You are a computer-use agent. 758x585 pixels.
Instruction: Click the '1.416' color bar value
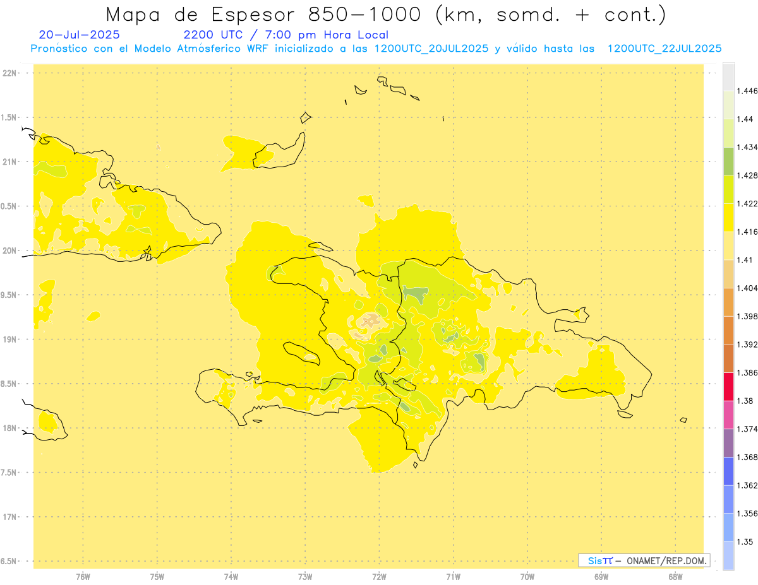pyautogui.click(x=747, y=232)
